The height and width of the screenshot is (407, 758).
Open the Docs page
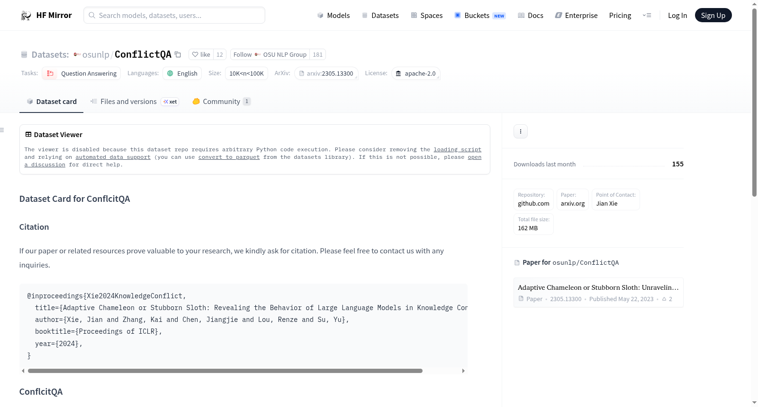[x=531, y=16]
